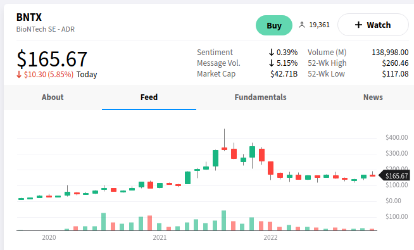Screen dimensions: 414x250
Task: Click the Market Cap value $42.71B
Action: [284, 74]
